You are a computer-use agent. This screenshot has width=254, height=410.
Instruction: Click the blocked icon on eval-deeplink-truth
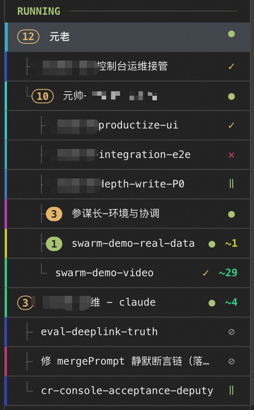[x=231, y=332]
